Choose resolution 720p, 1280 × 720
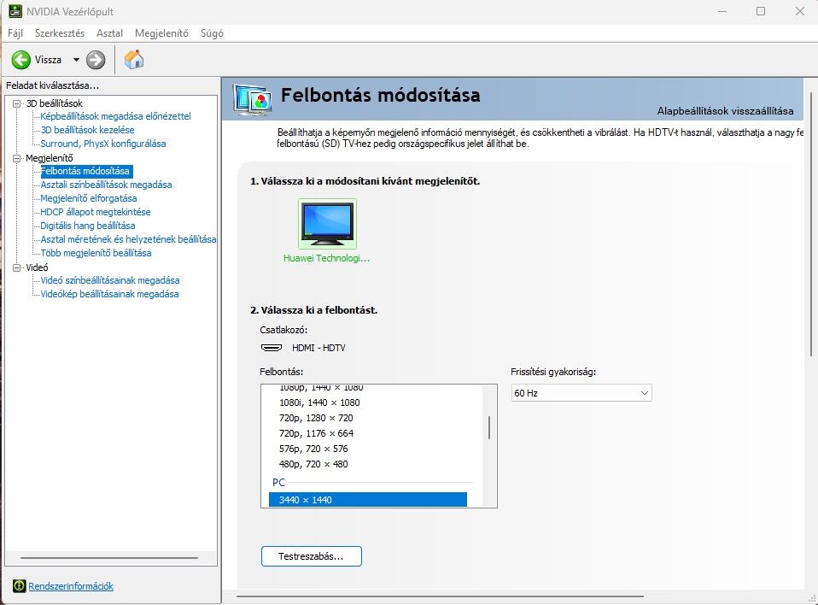This screenshot has height=605, width=818. tap(316, 418)
